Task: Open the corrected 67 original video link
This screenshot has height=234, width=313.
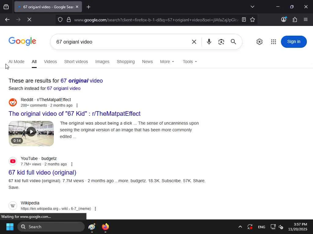Action: coord(82,80)
